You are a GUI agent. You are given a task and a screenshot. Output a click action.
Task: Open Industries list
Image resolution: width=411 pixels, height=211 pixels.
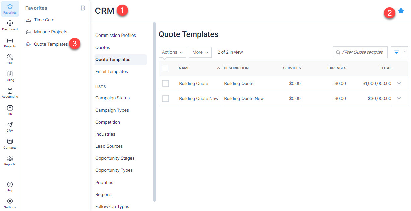click(105, 134)
